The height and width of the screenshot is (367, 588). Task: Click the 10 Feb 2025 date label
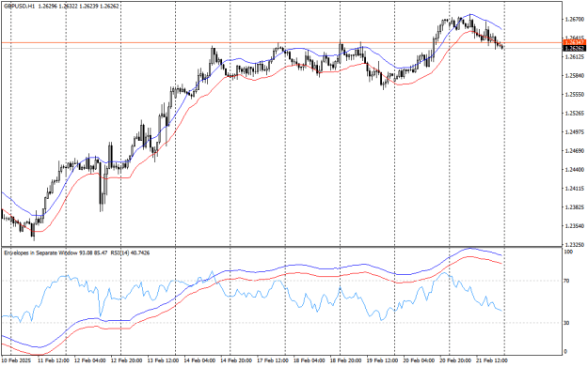coord(16,360)
